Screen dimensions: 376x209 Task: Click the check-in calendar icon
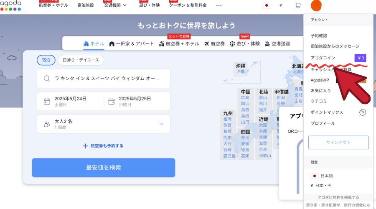(47, 102)
